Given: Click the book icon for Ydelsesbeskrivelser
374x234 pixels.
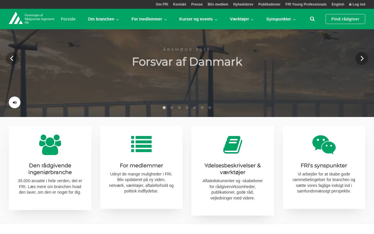Looking at the screenshot, I should click(233, 144).
